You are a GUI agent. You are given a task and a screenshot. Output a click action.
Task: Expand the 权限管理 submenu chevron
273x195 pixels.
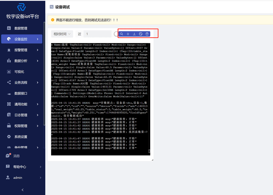tap(37, 126)
